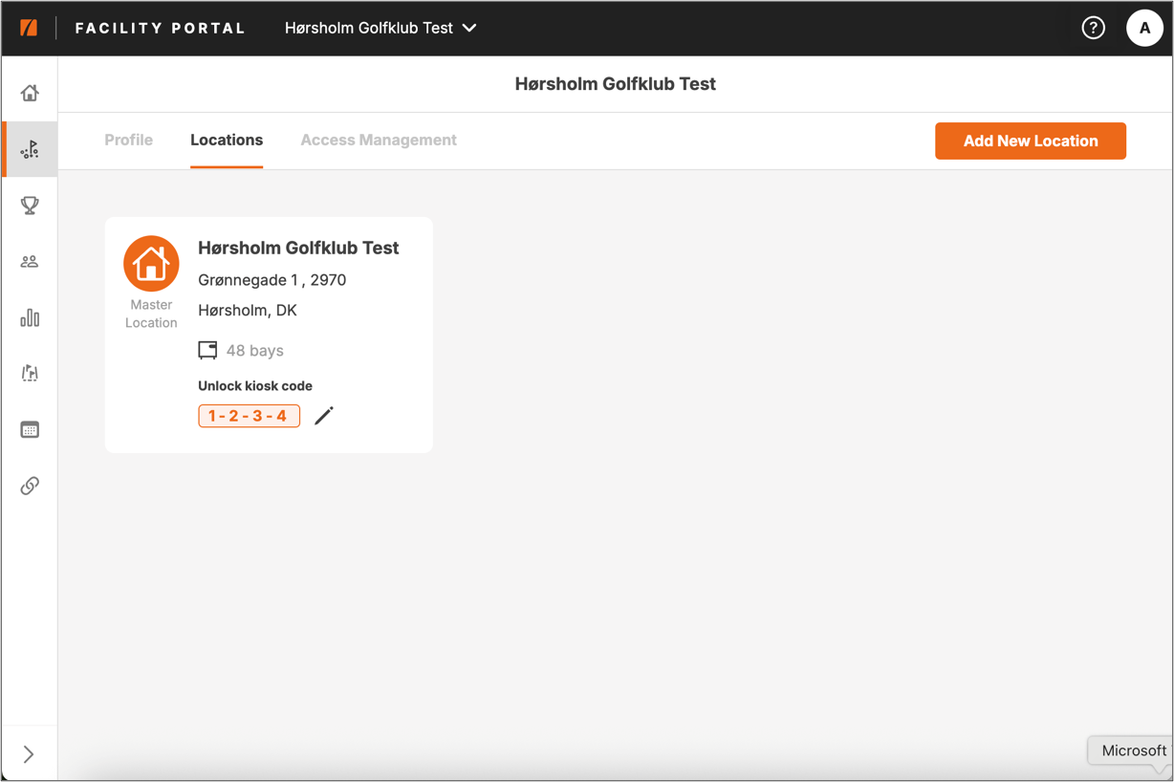Edit the unlock kiosk code with the pencil

(324, 416)
